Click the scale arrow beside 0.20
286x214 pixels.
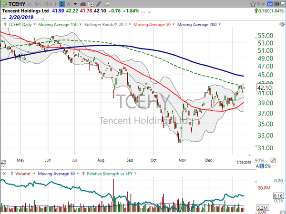pyautogui.click(x=255, y=182)
